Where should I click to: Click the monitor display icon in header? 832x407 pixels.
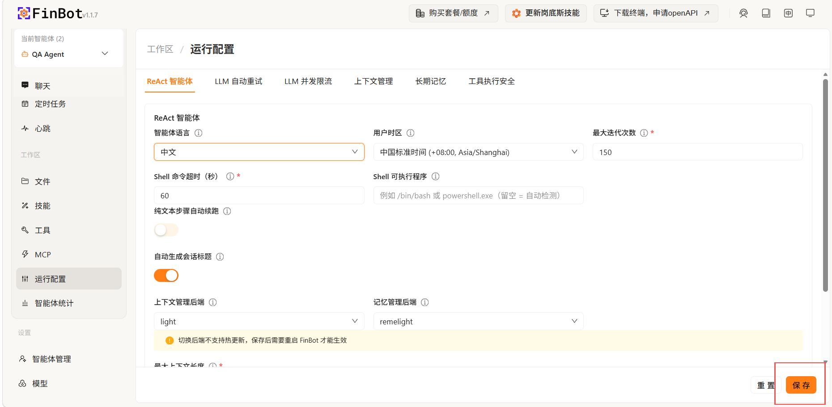pyautogui.click(x=810, y=13)
